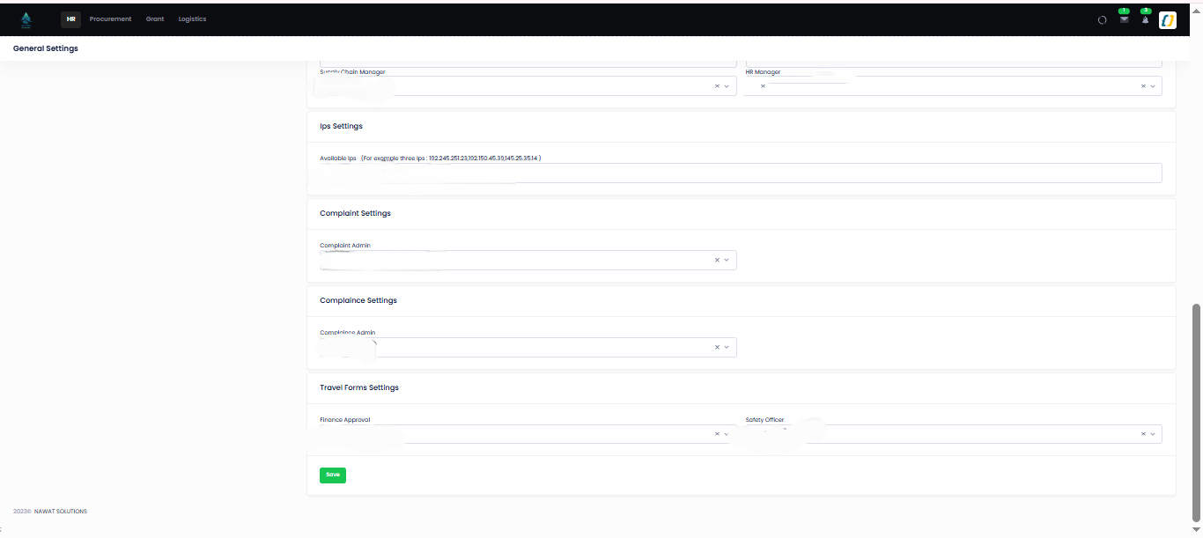This screenshot has height=538, width=1203.
Task: Remove the HR Manager selected tag
Action: (x=763, y=86)
